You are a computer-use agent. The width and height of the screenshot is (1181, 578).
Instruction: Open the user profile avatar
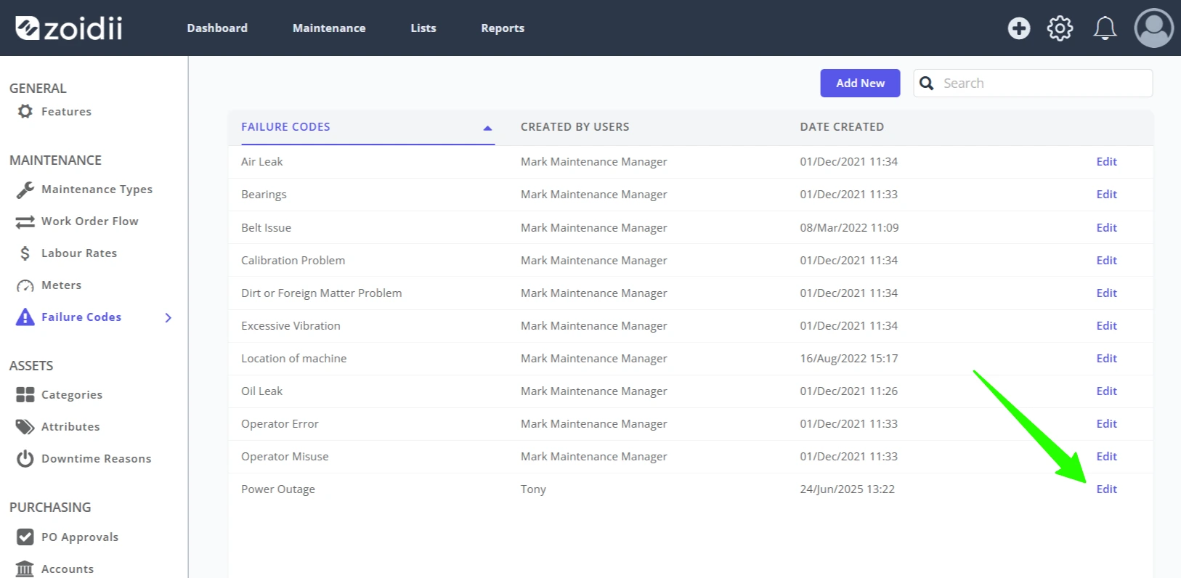tap(1154, 28)
